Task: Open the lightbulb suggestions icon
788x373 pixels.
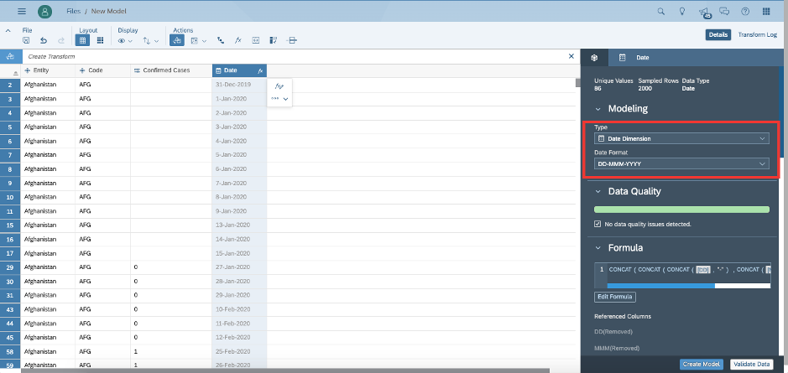Action: click(682, 11)
